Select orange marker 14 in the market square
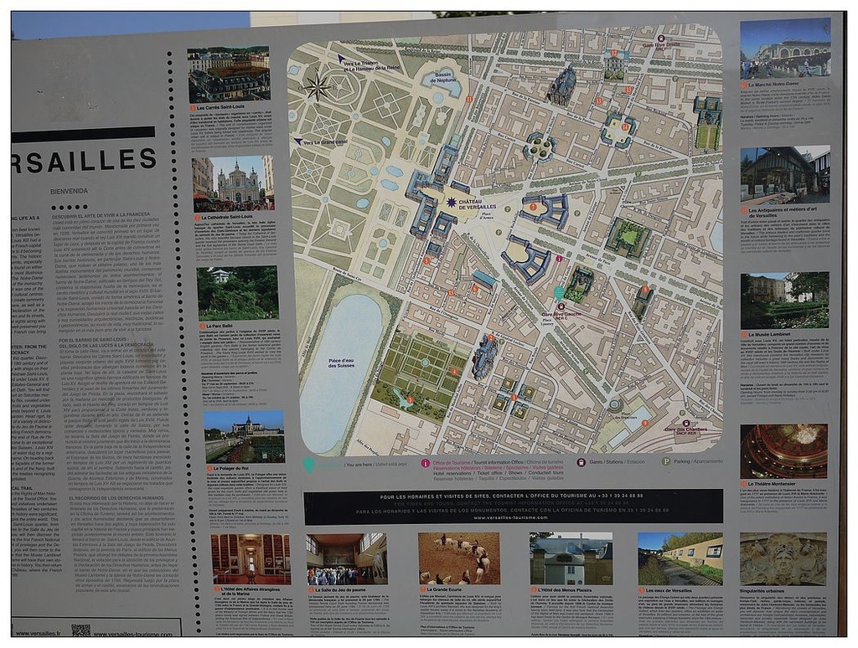 [x=625, y=127]
